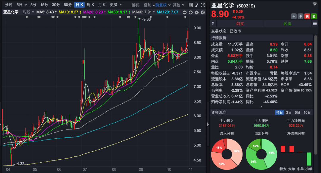Expand the 前复权 adjustment dropdown
The width and height of the screenshot is (321, 173).
point(162,5)
